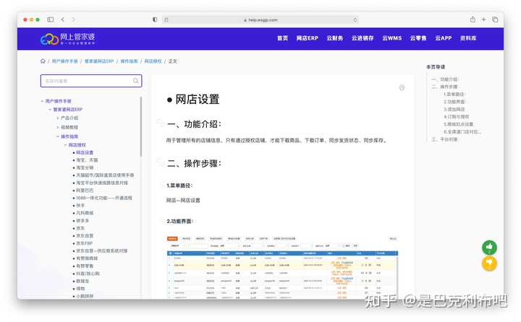
Task: Jump to 三、平台对接 in page navigation
Action: 444,139
